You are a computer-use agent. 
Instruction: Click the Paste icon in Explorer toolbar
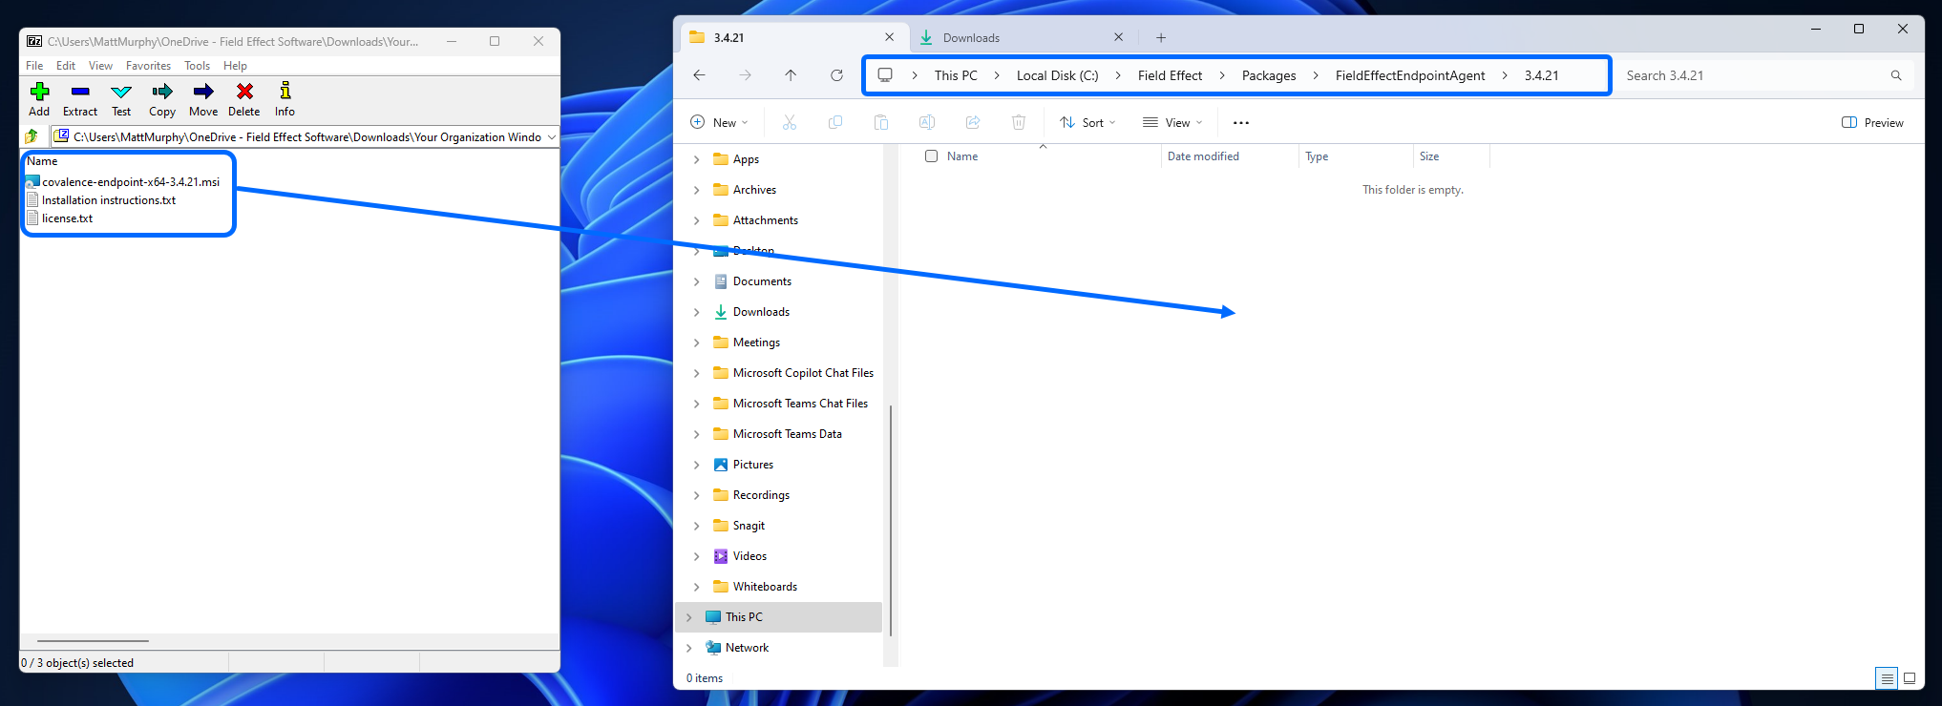[x=881, y=122]
